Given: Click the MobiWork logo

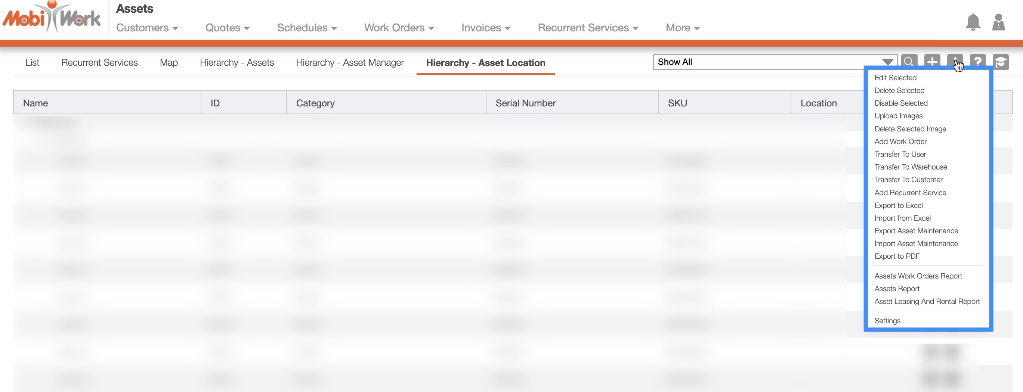Looking at the screenshot, I should point(52,18).
